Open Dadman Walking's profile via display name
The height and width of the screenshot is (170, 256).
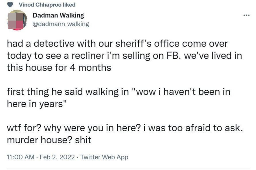tap(58, 15)
